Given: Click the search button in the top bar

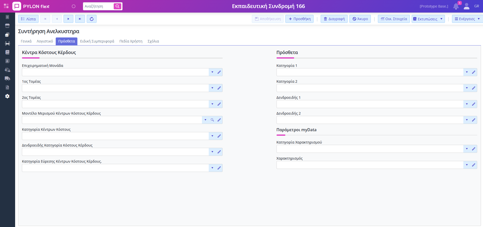Looking at the screenshot, I should [117, 6].
